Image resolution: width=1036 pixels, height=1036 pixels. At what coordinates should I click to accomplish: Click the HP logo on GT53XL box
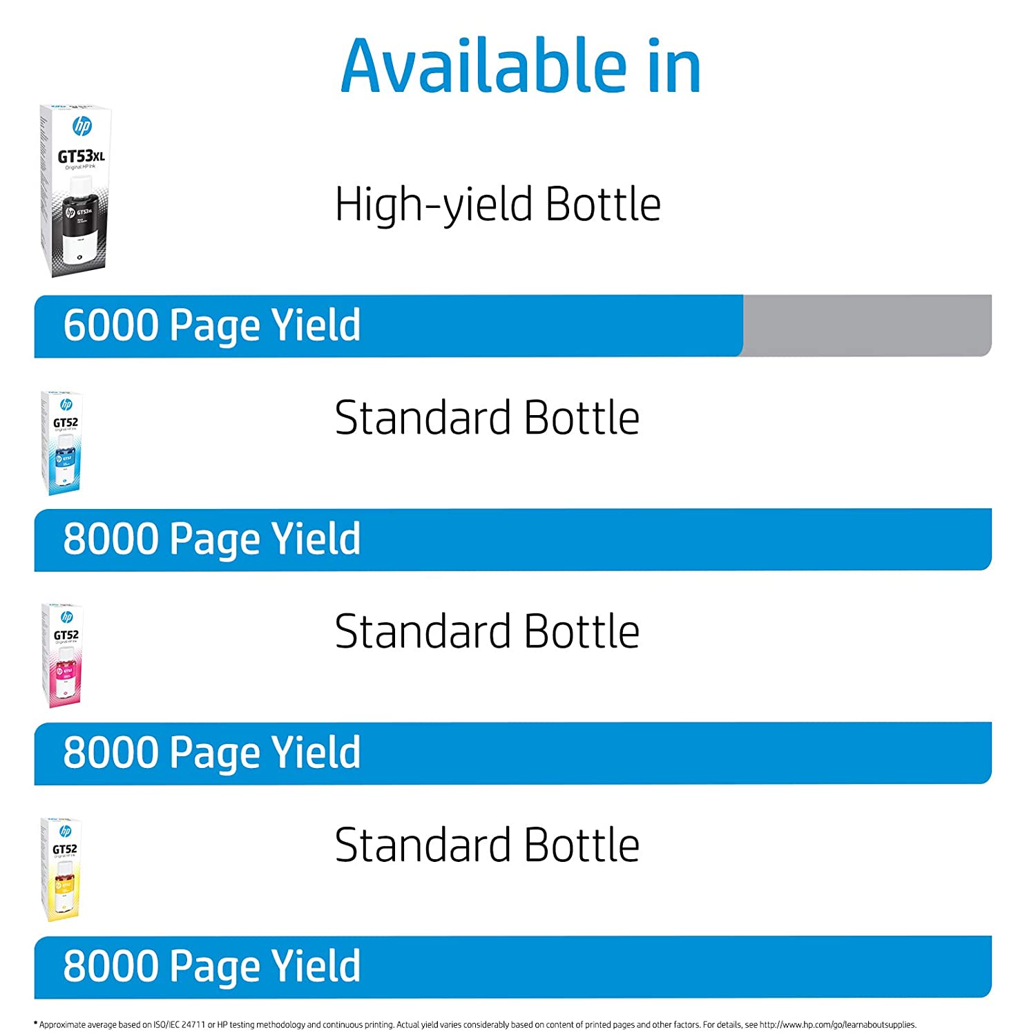tap(82, 126)
